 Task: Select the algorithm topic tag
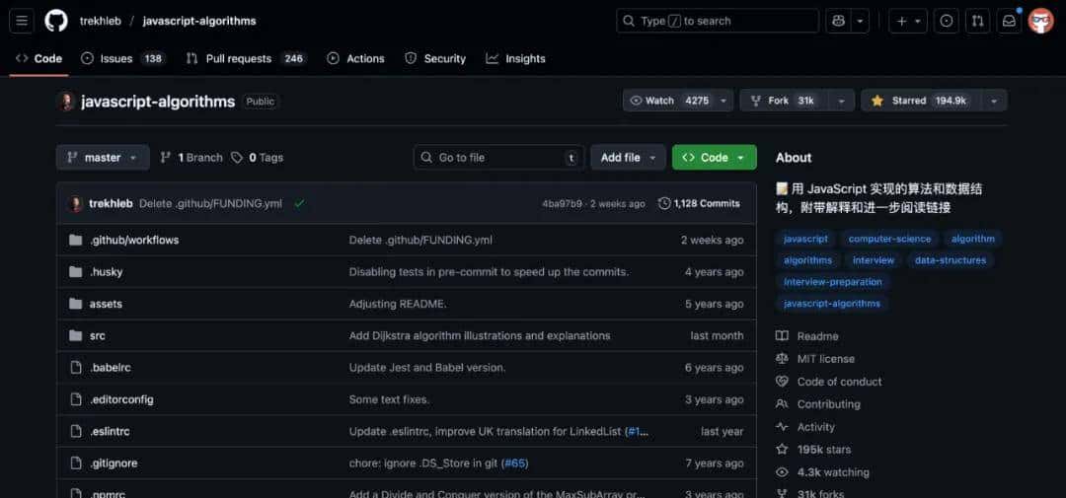coord(972,240)
